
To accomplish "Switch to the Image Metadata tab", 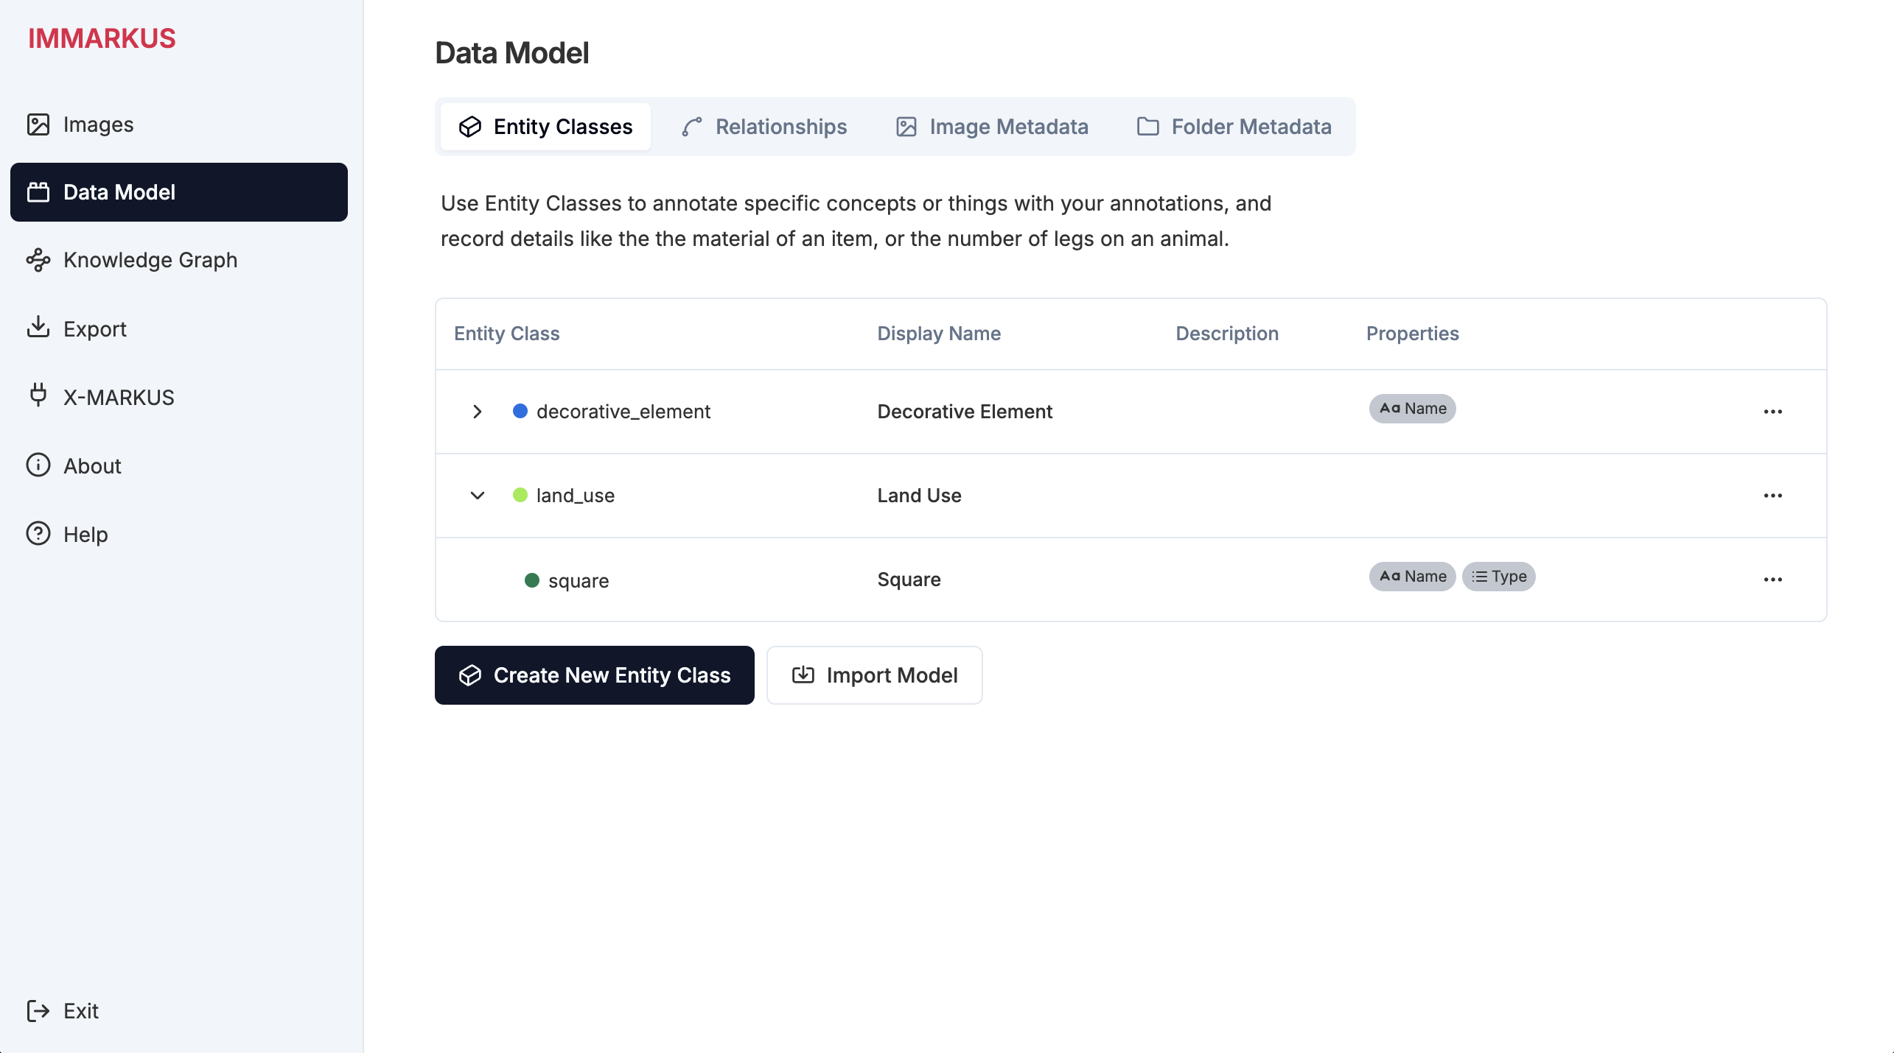I will [x=991, y=127].
